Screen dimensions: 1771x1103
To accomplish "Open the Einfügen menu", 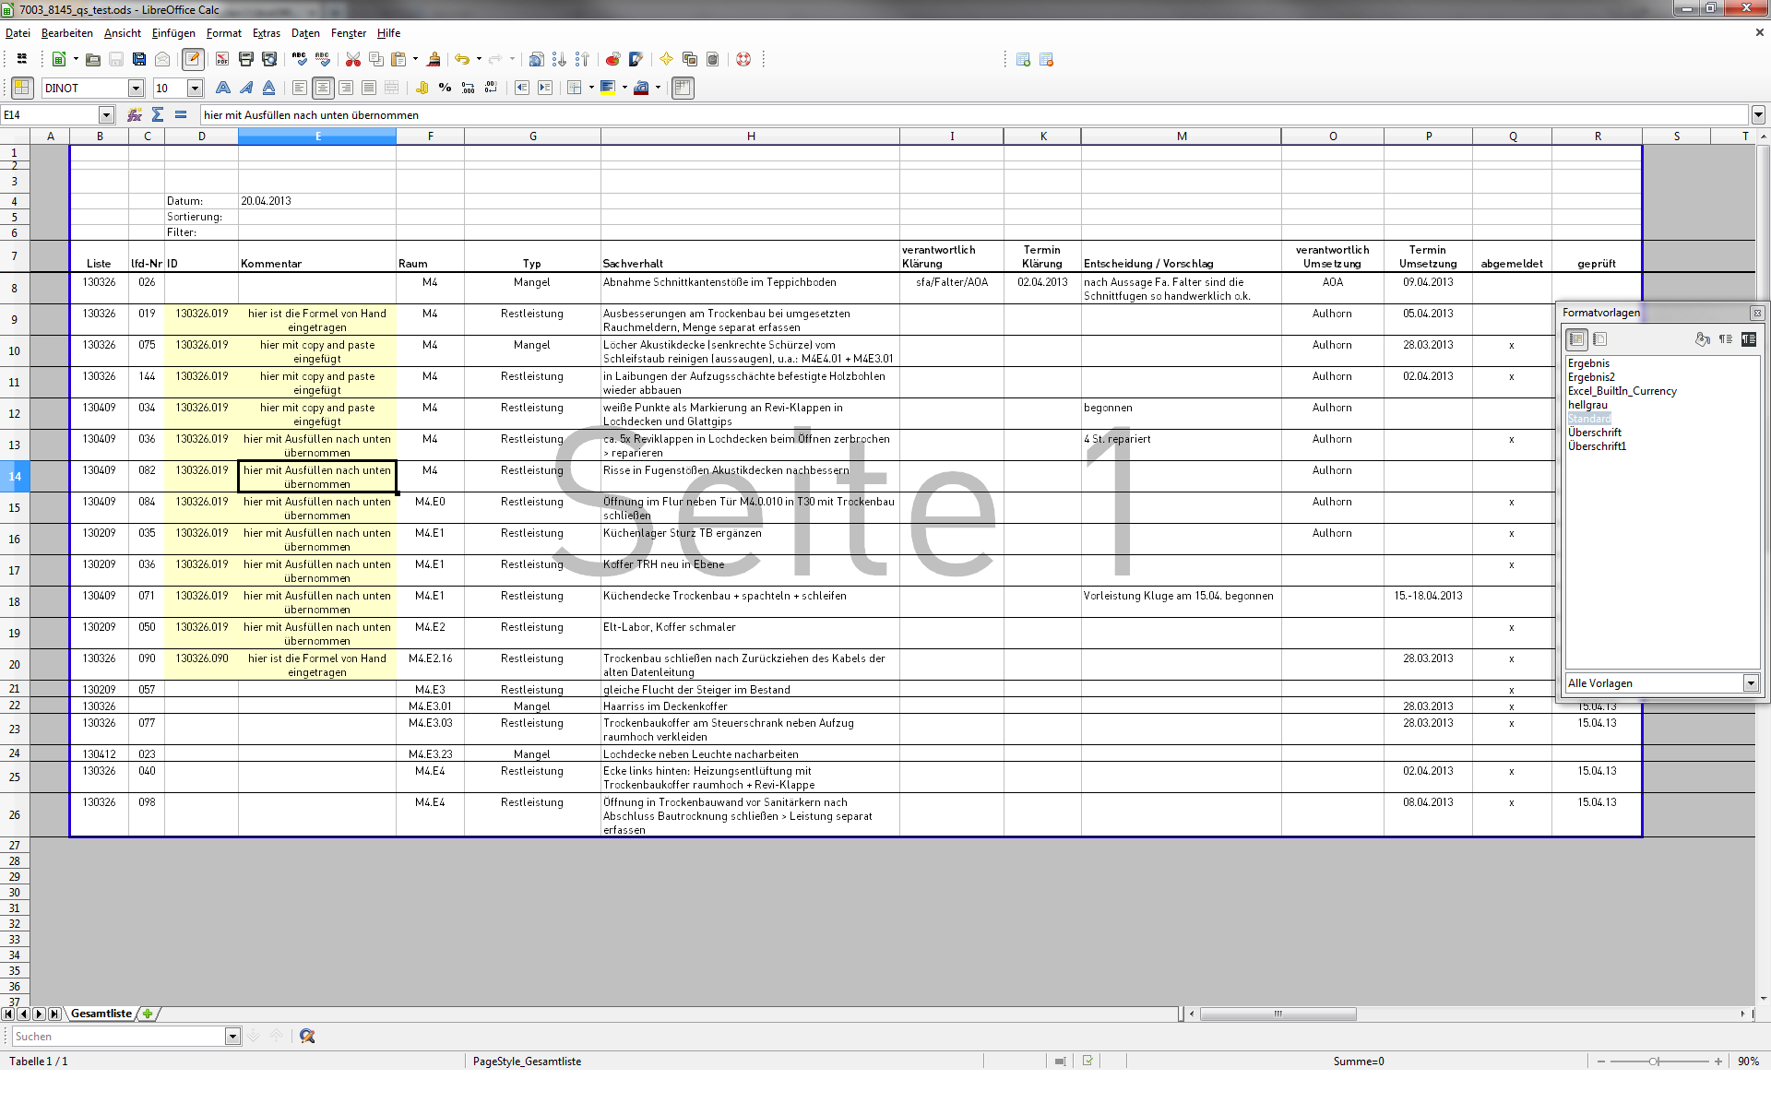I will pyautogui.click(x=173, y=33).
